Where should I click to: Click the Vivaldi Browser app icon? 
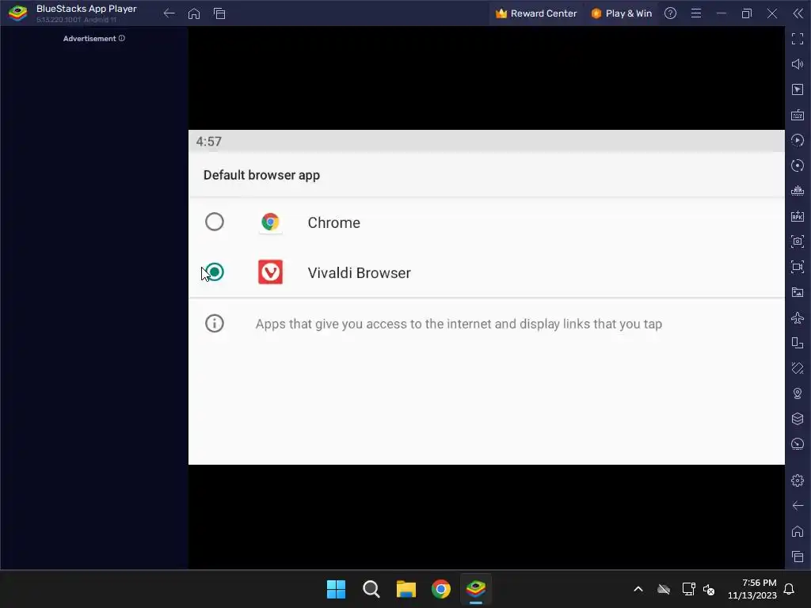pos(270,272)
